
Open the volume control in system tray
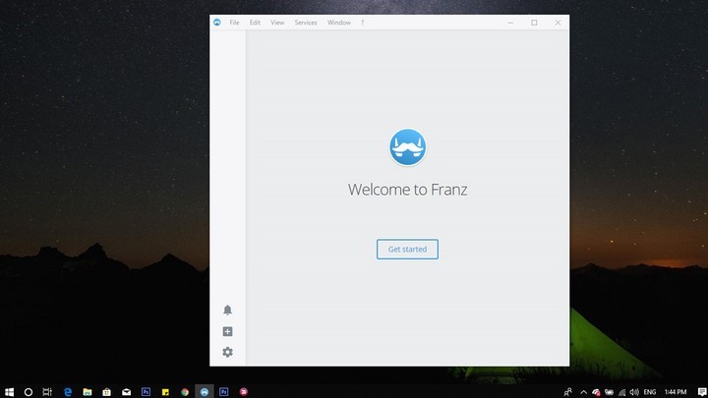click(632, 391)
